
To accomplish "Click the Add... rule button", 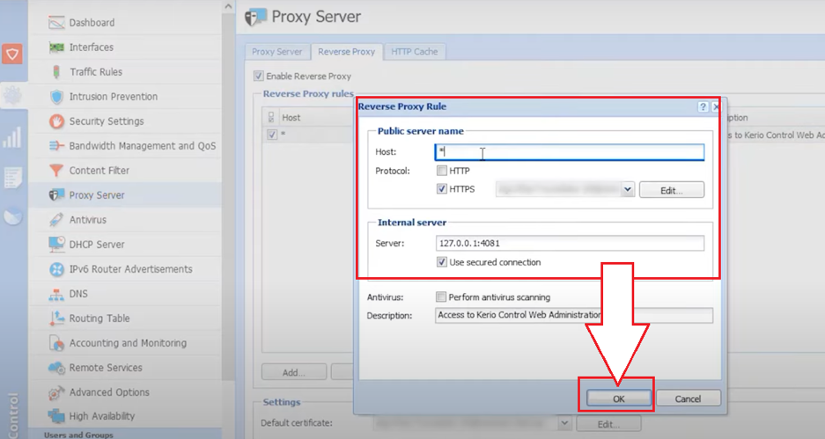I will pos(293,372).
